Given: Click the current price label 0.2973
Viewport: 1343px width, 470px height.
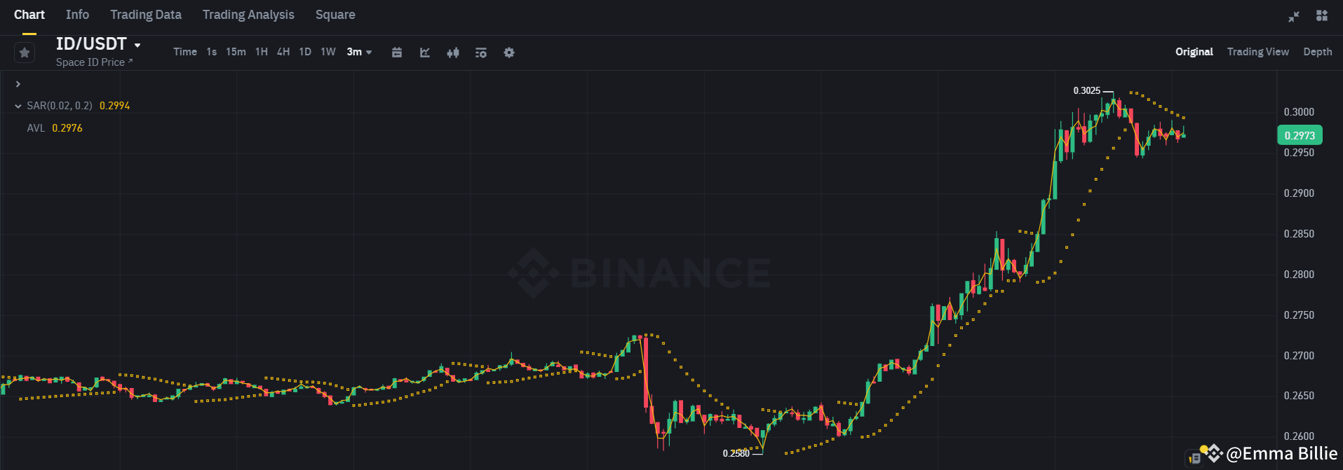Looking at the screenshot, I should tap(1299, 134).
